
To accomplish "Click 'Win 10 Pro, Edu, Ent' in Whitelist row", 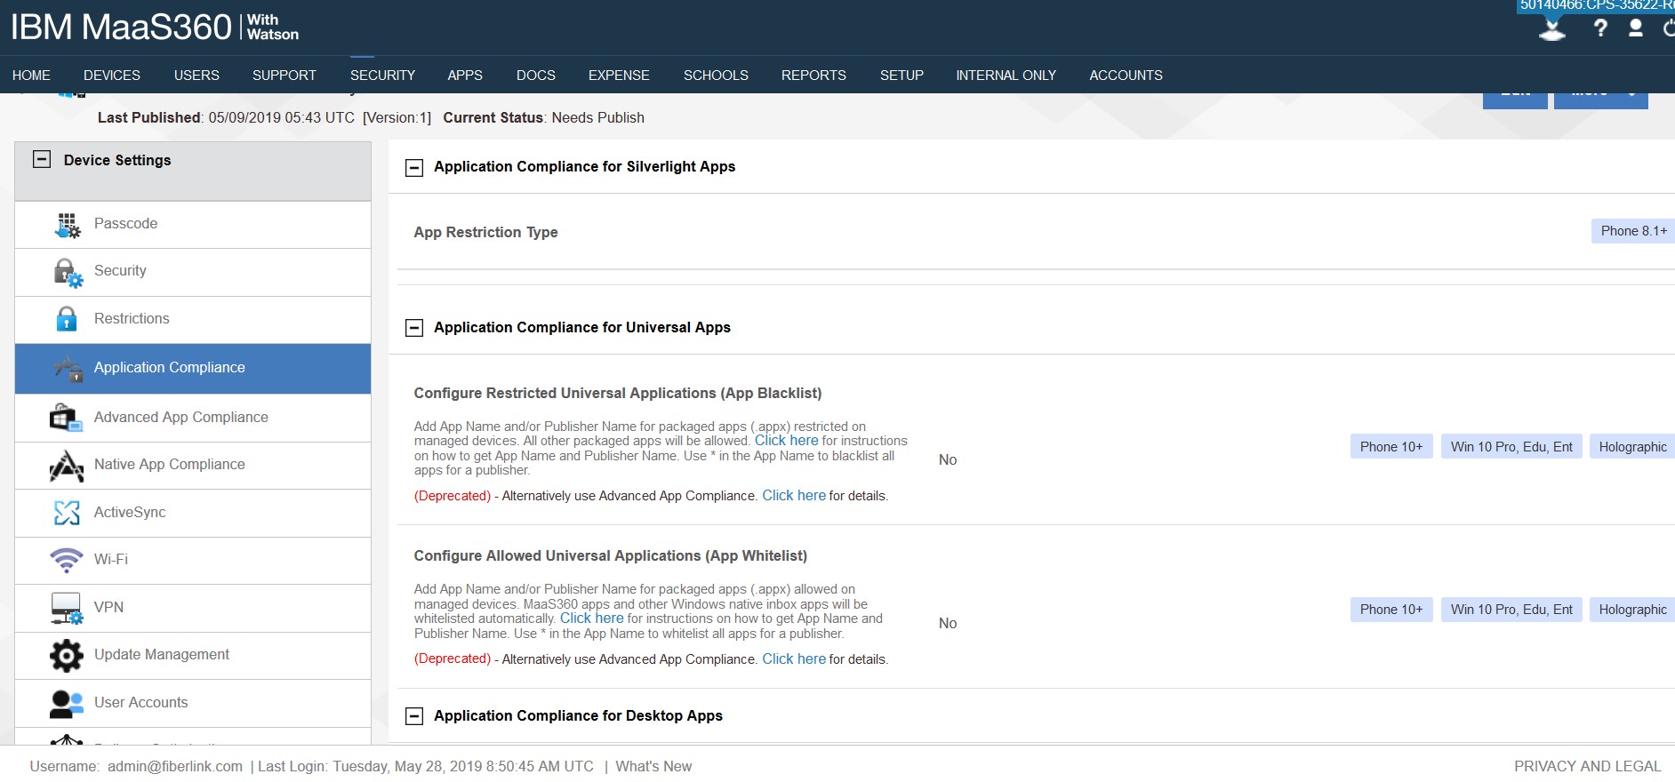I will point(1511,610).
